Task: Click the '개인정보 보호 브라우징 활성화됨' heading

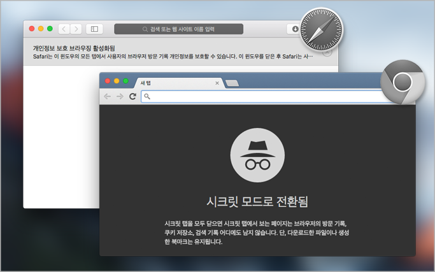Action: (74, 48)
